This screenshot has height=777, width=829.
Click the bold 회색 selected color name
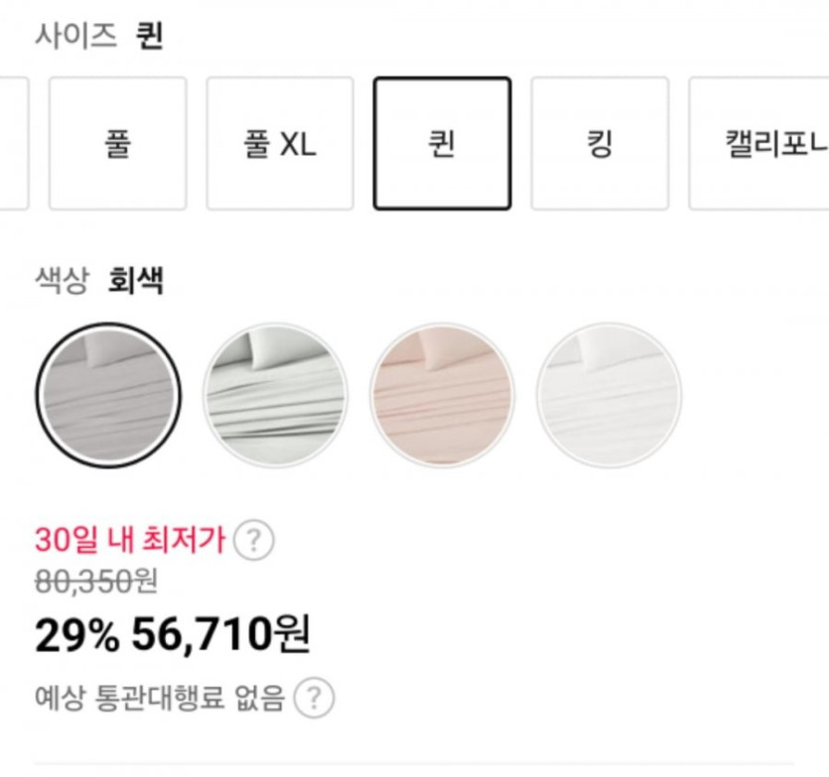(135, 282)
